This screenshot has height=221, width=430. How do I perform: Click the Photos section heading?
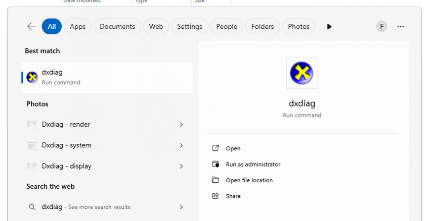37,104
